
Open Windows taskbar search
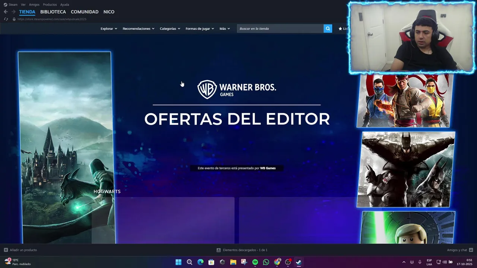click(x=189, y=262)
